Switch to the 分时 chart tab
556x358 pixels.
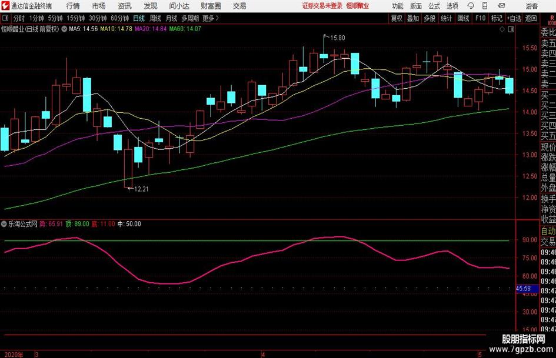19,18
